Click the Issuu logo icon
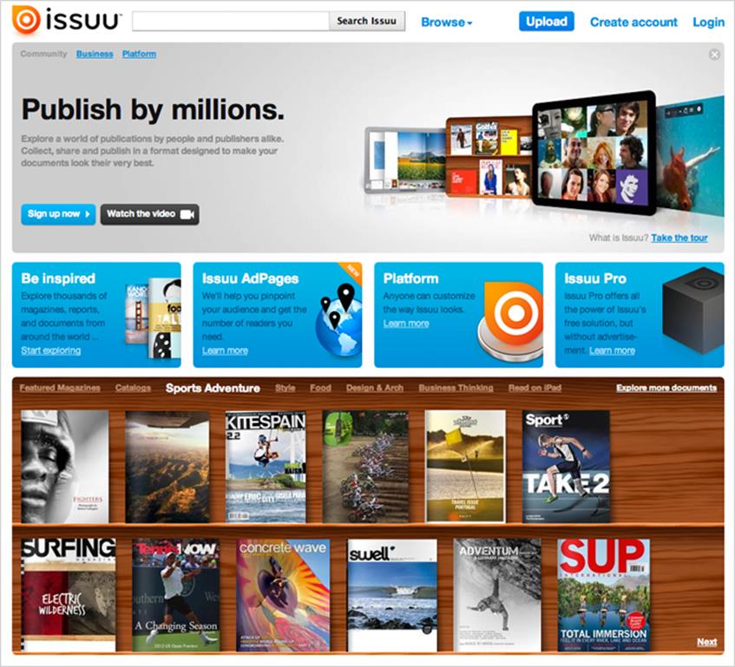Viewport: 735px width, 667px height. (26, 20)
